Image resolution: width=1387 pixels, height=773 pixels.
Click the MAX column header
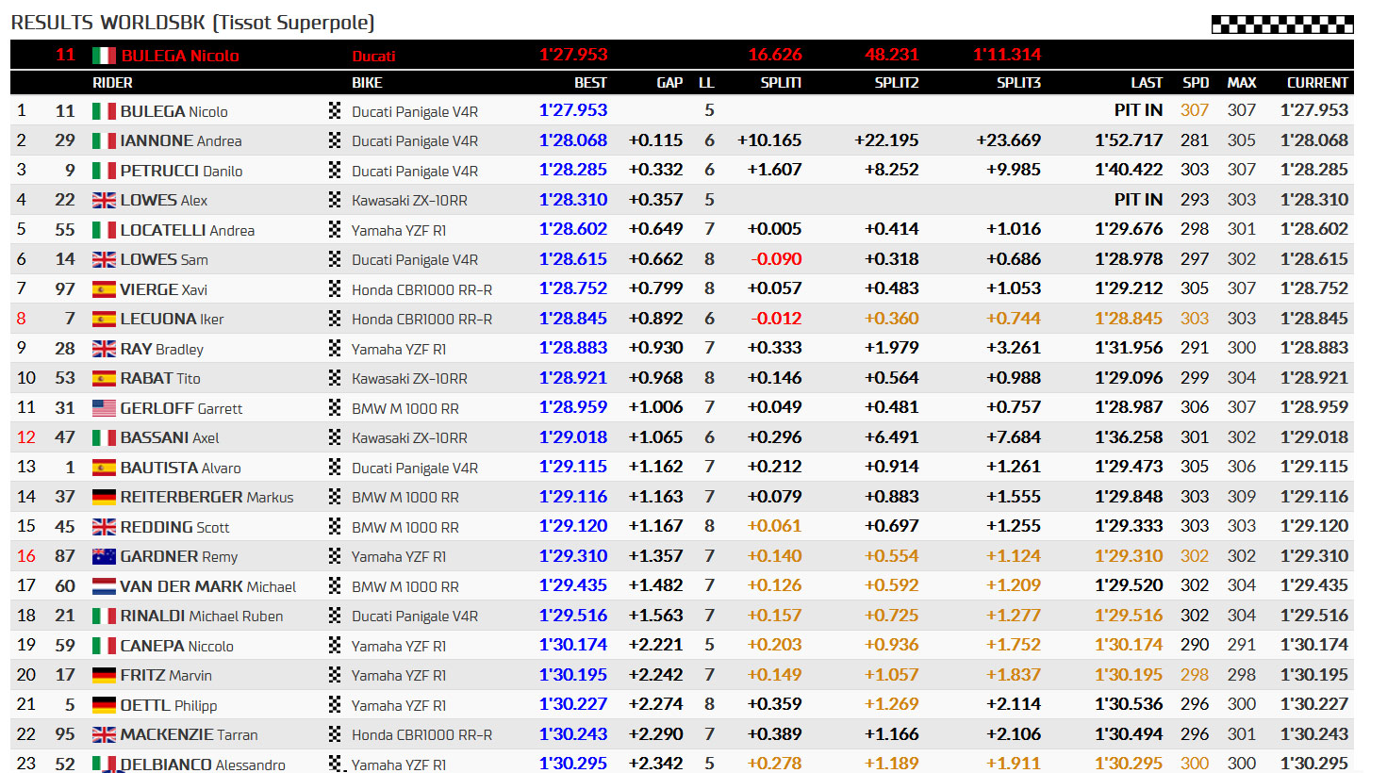pyautogui.click(x=1242, y=83)
